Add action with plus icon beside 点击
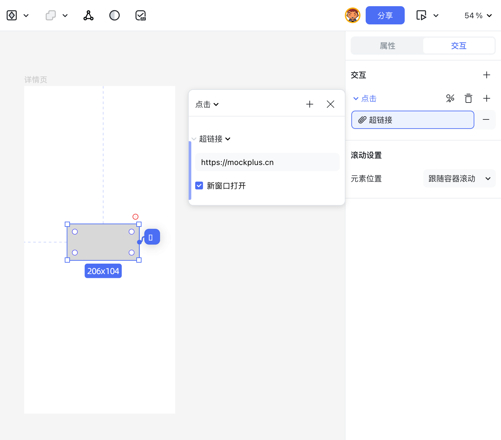 487,98
